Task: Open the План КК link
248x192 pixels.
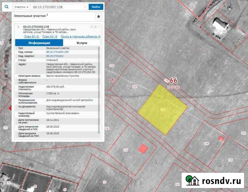Action: click(x=50, y=36)
